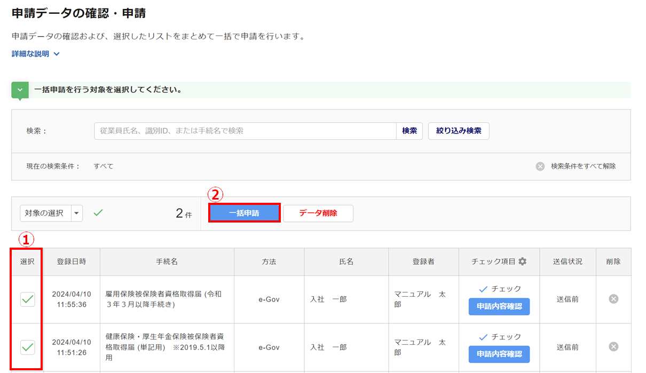Click the gear icon beside チェック項目

pyautogui.click(x=522, y=261)
